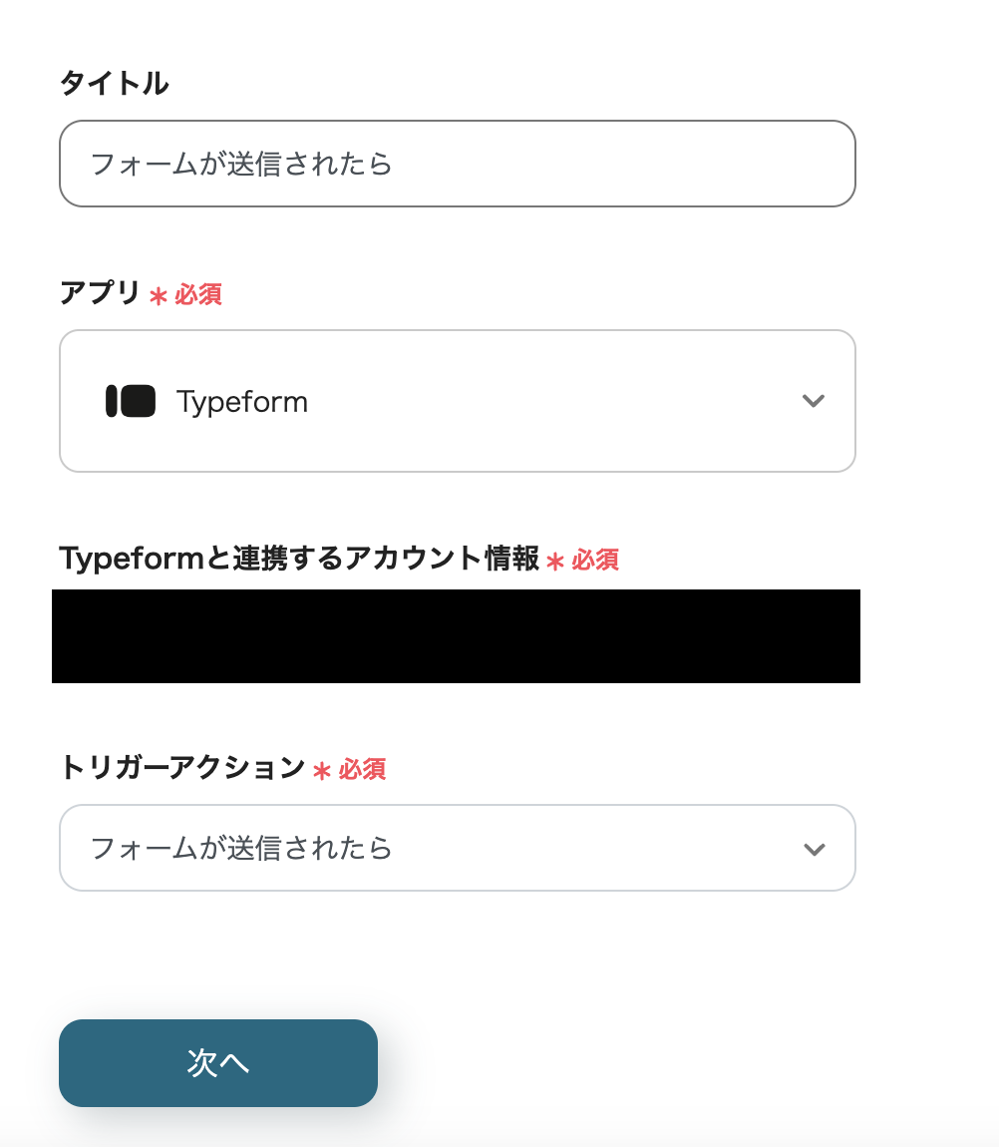
Task: Click the アプリ field label
Action: 101,293
